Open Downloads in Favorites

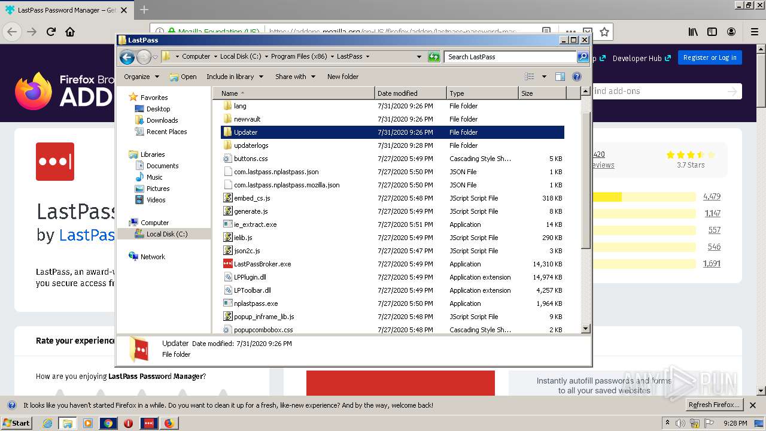pos(162,120)
